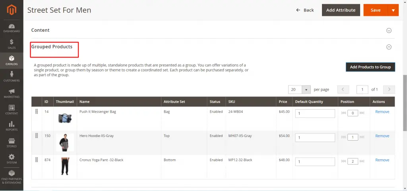Click the Attribute Set column header
The height and width of the screenshot is (191, 407).
[x=174, y=102]
